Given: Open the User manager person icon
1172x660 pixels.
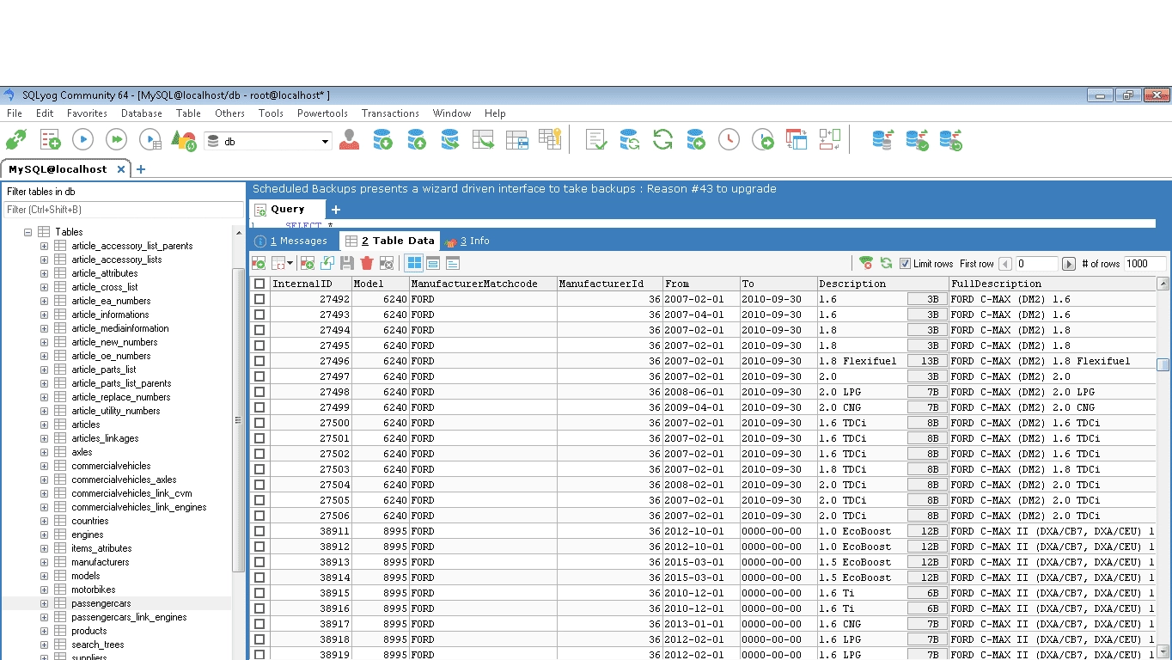Looking at the screenshot, I should pyautogui.click(x=349, y=140).
